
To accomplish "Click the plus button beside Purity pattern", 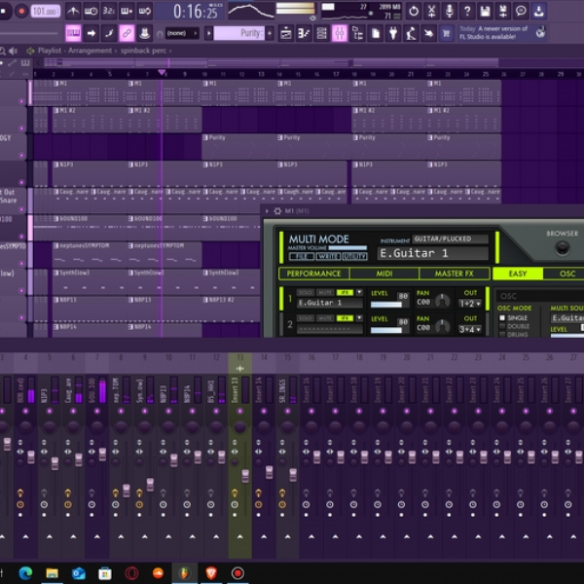I will pyautogui.click(x=270, y=33).
